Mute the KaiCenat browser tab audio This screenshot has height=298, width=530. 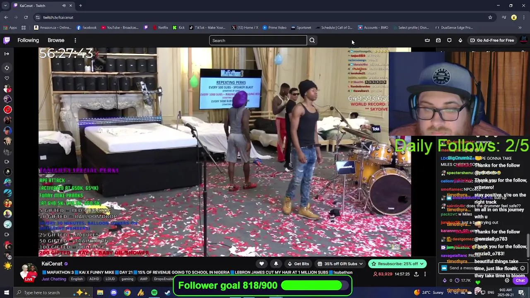pyautogui.click(x=64, y=6)
